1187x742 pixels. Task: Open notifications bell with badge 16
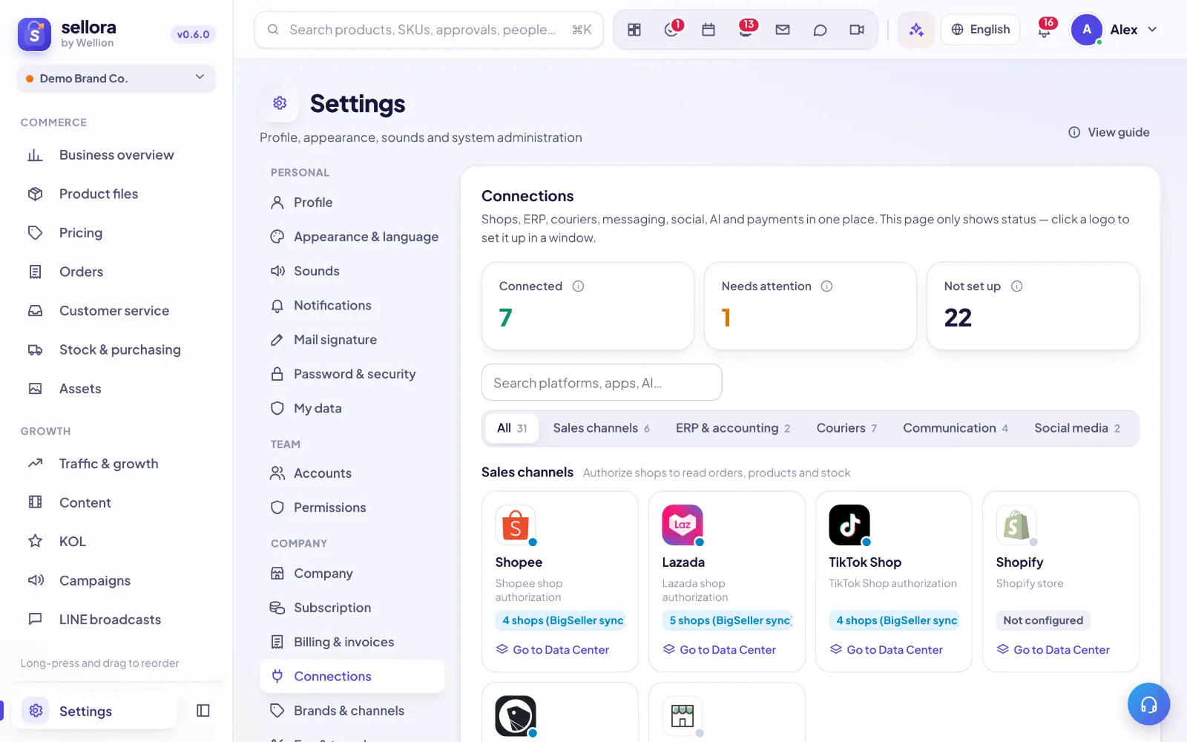tap(1045, 30)
